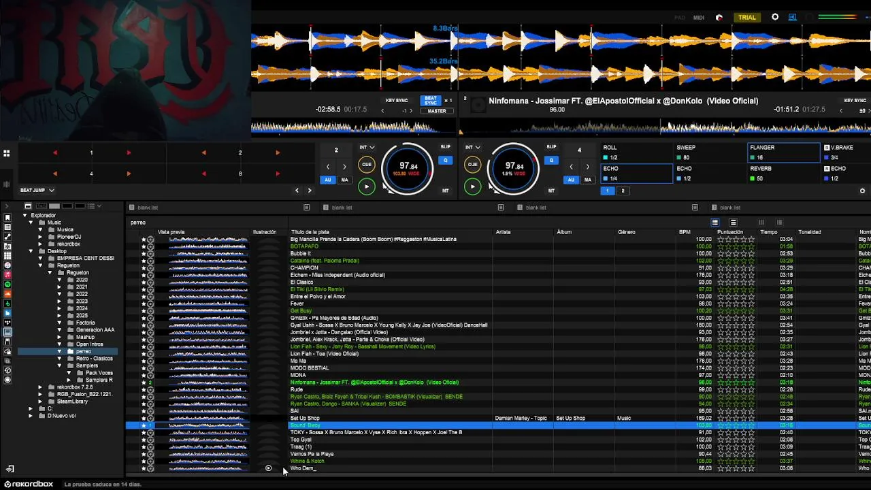The height and width of the screenshot is (490, 871).
Task: Click the bookmark collection icon atop the sidebar
Action: pos(7,217)
